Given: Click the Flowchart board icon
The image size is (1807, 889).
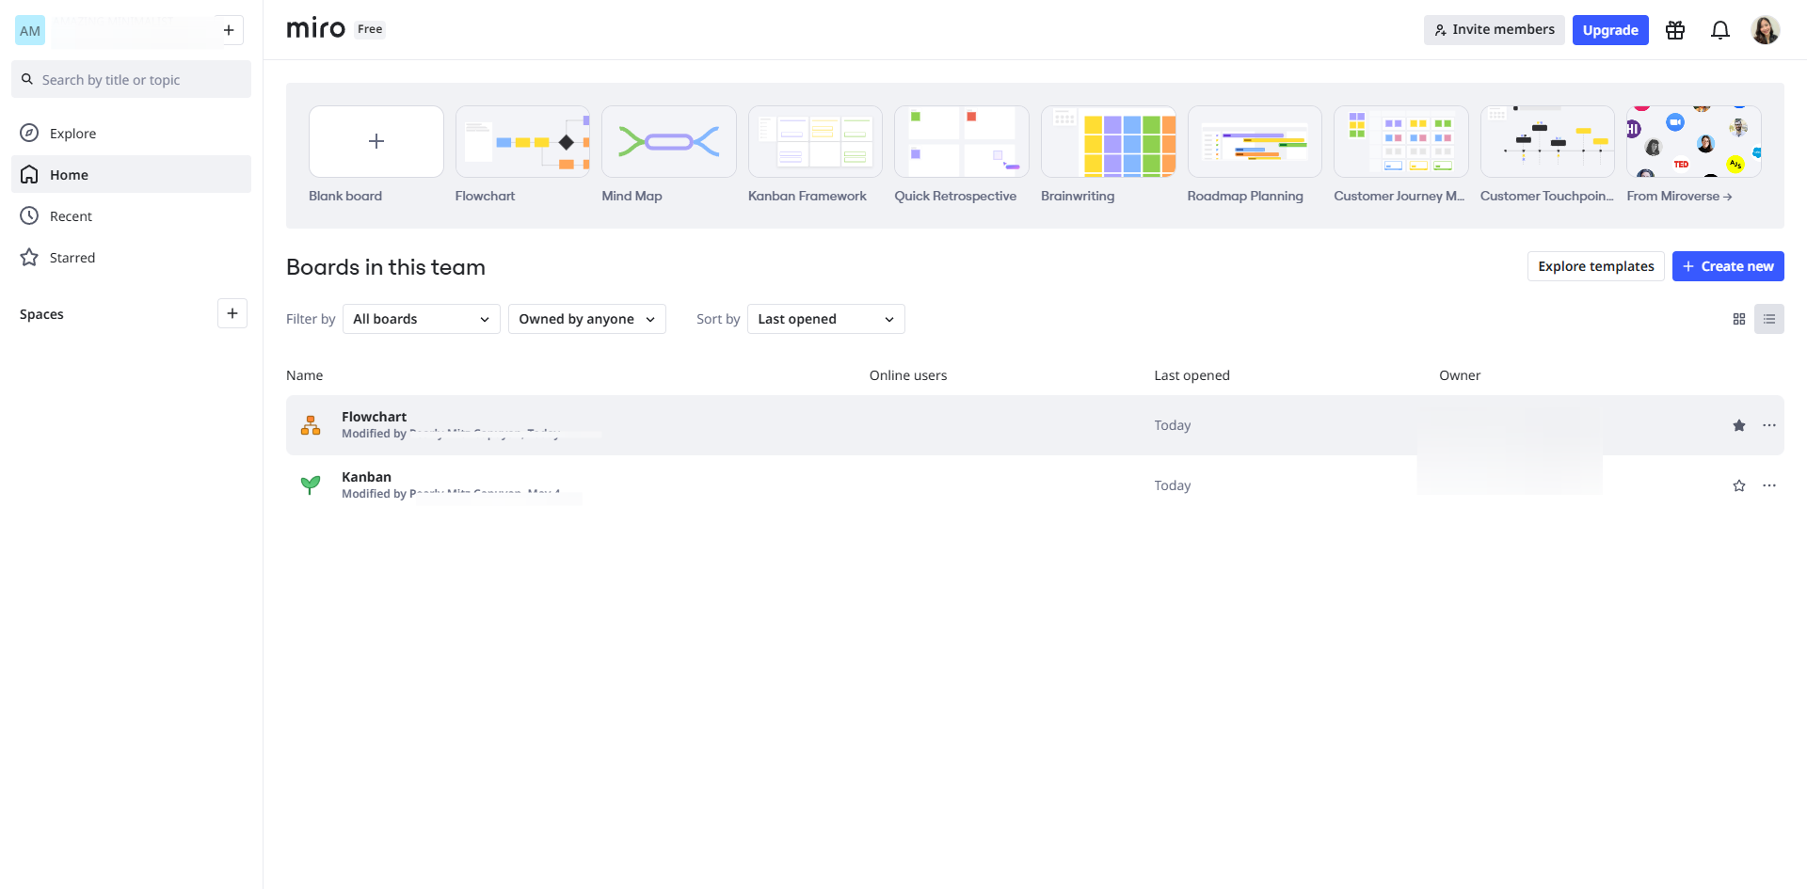Looking at the screenshot, I should tap(311, 425).
